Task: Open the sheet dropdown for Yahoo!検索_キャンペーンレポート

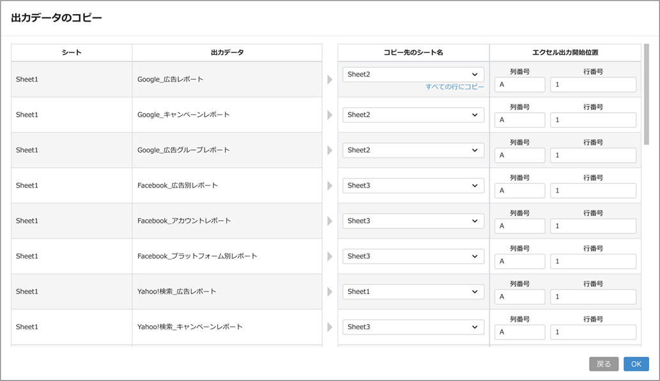Action: (x=413, y=327)
